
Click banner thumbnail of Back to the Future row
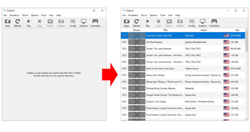coord(137,68)
